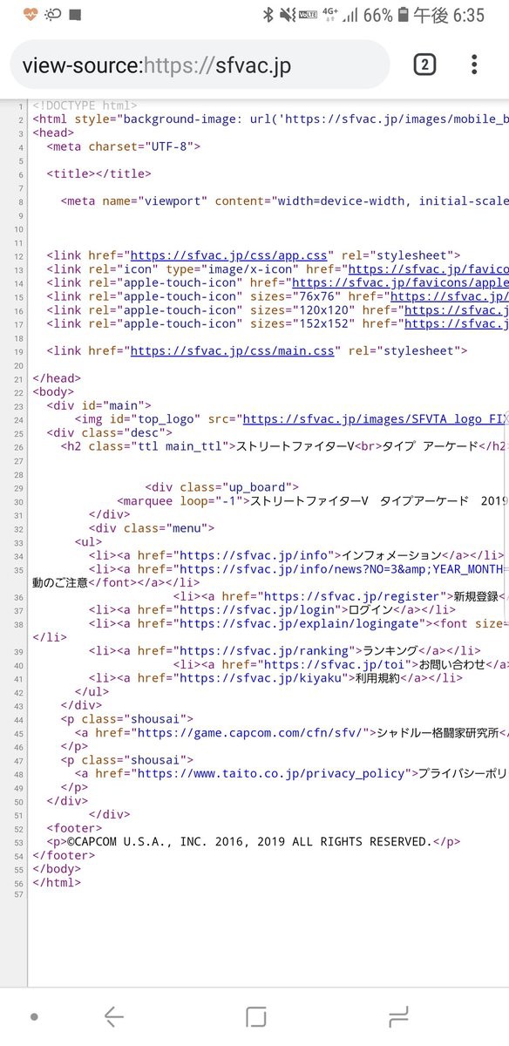Image resolution: width=509 pixels, height=1046 pixels.
Task: Open the css/main.css stylesheet link
Action: (x=232, y=350)
